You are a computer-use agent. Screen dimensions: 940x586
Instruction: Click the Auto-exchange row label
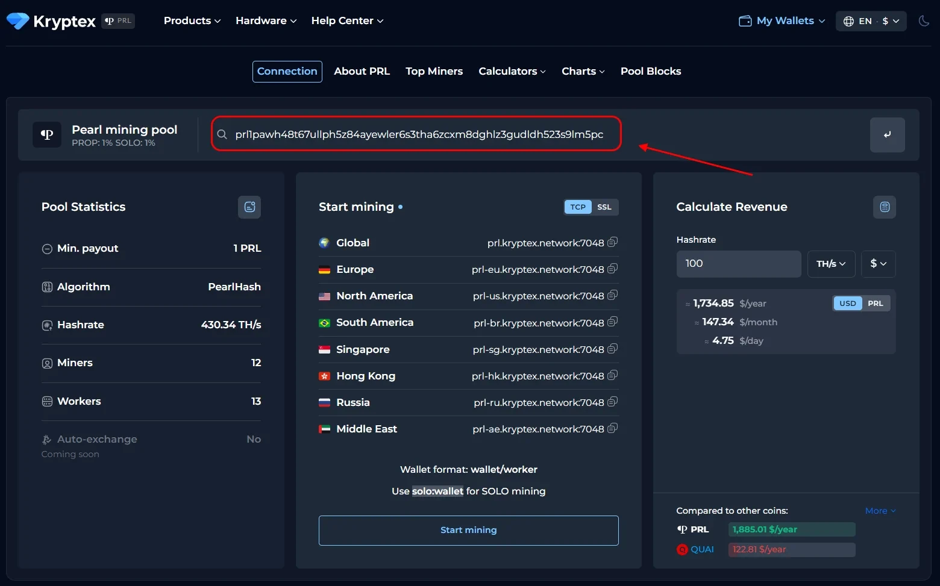97,439
